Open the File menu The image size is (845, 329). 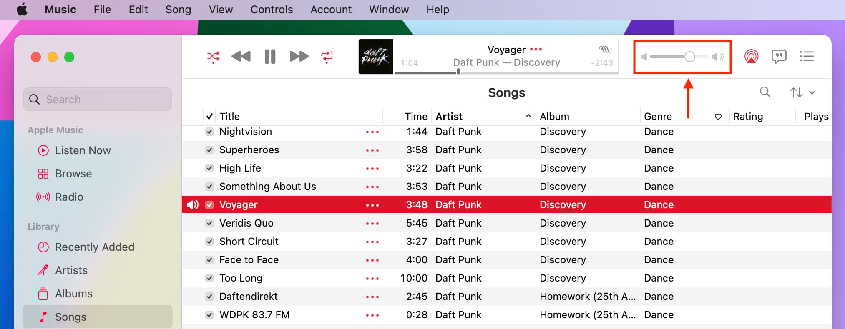102,10
